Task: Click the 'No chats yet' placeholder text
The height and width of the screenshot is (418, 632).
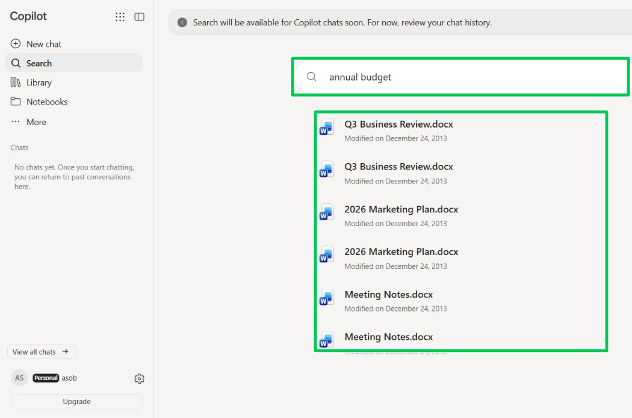Action: [74, 177]
